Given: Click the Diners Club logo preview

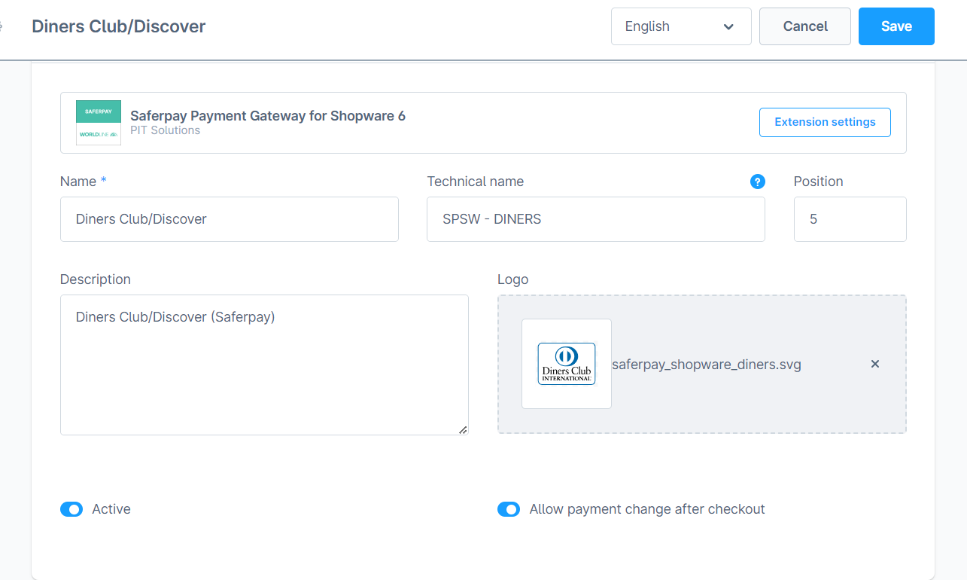Looking at the screenshot, I should 566,364.
